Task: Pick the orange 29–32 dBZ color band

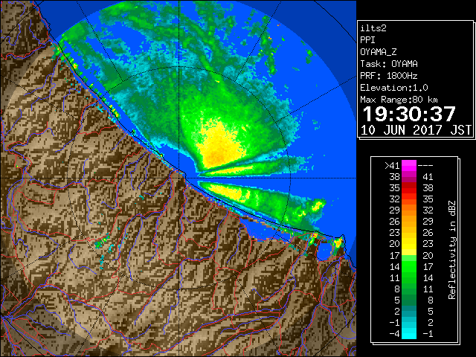Action: point(409,210)
